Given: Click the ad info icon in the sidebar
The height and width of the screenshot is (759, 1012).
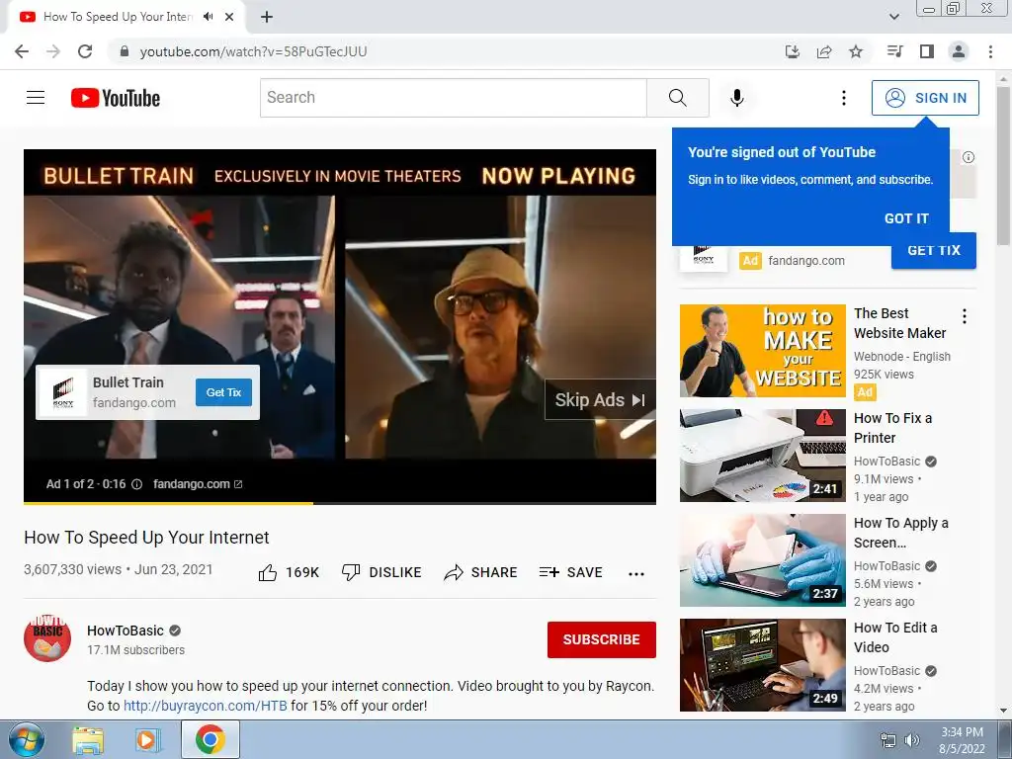Looking at the screenshot, I should pyautogui.click(x=969, y=157).
